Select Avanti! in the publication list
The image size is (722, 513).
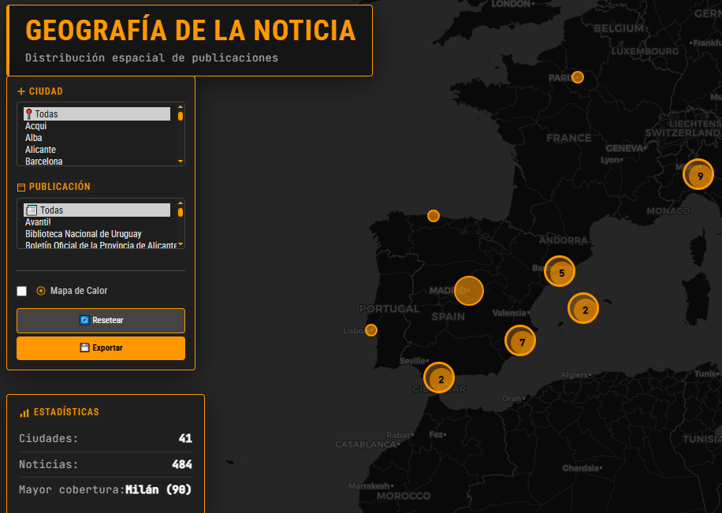[x=39, y=221]
